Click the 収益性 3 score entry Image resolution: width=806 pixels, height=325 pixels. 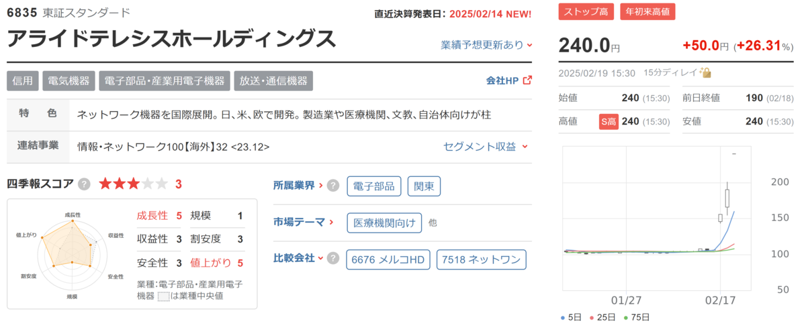pos(160,239)
